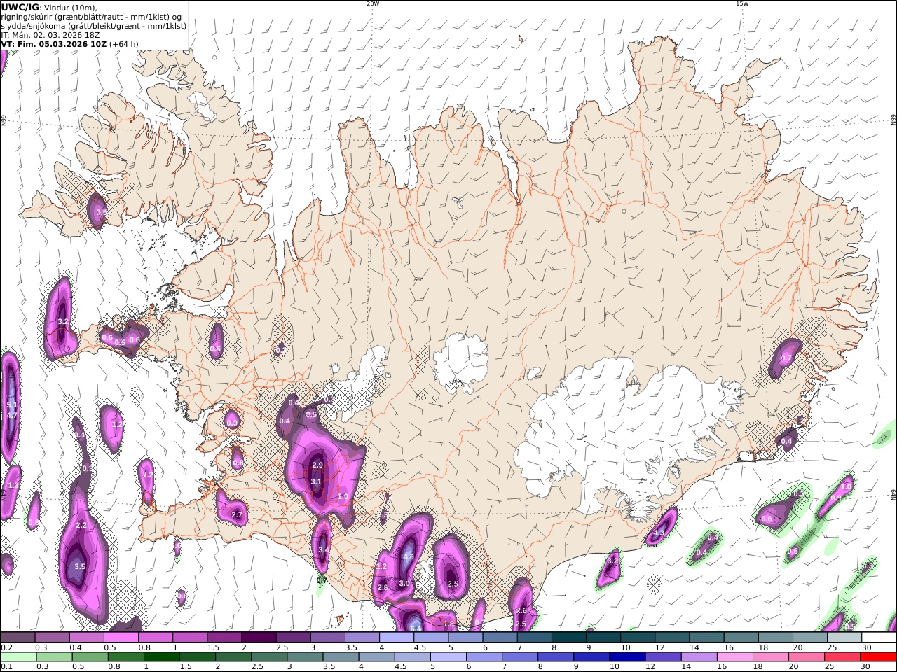Click the '4.3' value on the southeast coast
897x672 pixels.
click(658, 533)
